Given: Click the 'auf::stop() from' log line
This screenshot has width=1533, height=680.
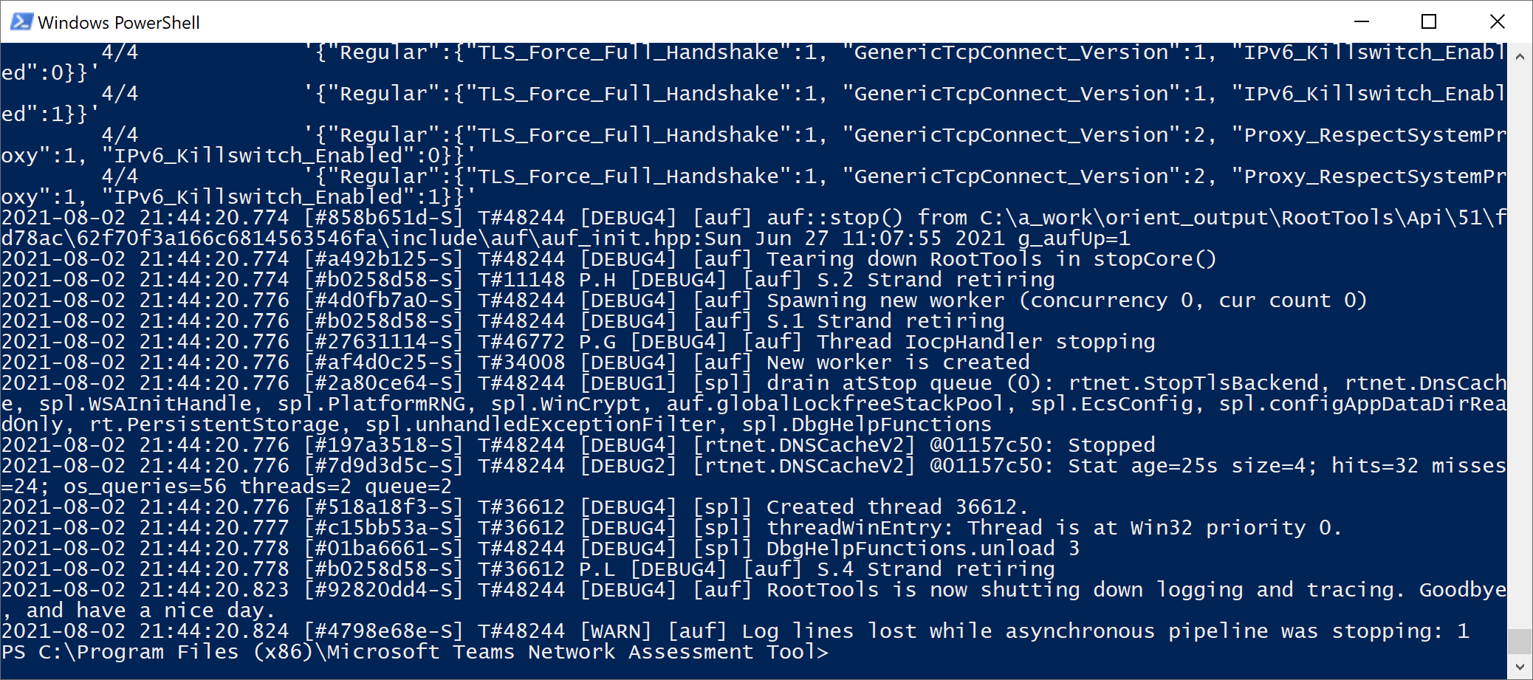Looking at the screenshot, I should [x=753, y=228].
